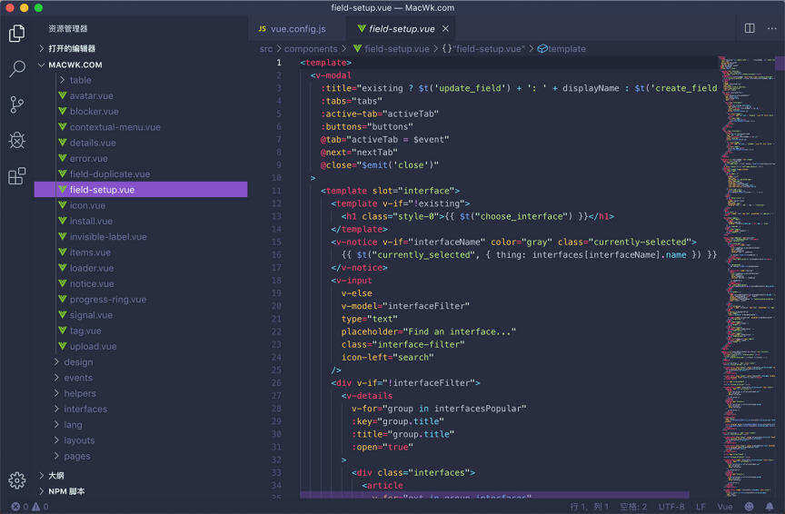Open upload.vue from the explorer

tap(91, 346)
